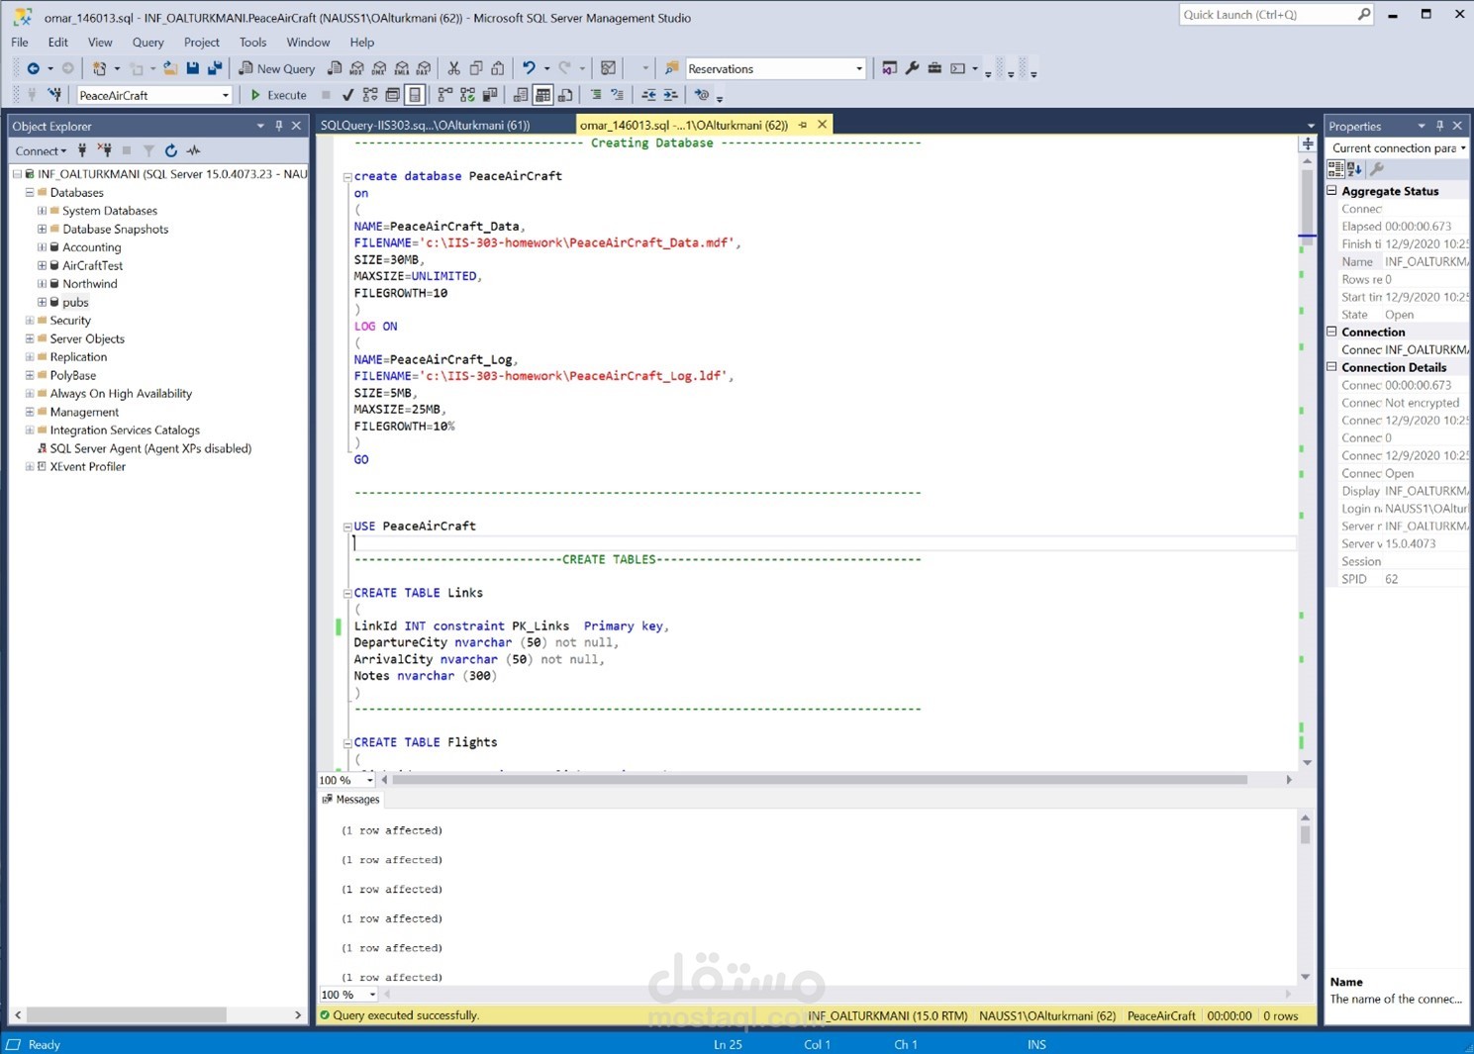Image resolution: width=1474 pixels, height=1054 pixels.
Task: Select SQL Server Agent node
Action: pos(150,448)
